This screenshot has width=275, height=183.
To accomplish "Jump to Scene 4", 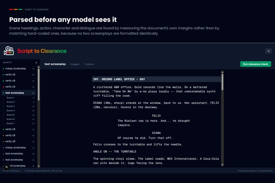I will pyautogui.click(x=20, y=110).
